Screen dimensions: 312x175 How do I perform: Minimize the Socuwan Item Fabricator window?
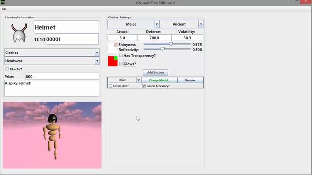click(291, 2)
